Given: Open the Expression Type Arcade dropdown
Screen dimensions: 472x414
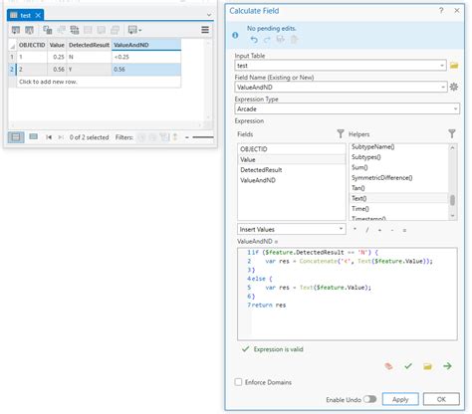Looking at the screenshot, I should click(455, 108).
